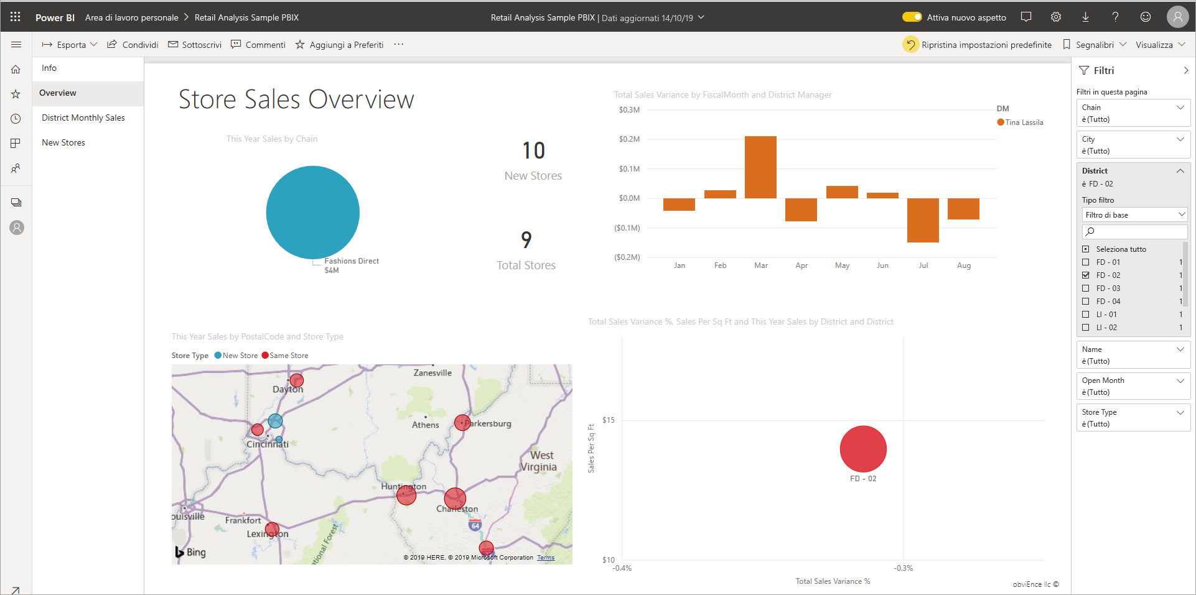1196x595 pixels.
Task: Switch to the 'District Monthly Sales' page
Action: pyautogui.click(x=83, y=118)
